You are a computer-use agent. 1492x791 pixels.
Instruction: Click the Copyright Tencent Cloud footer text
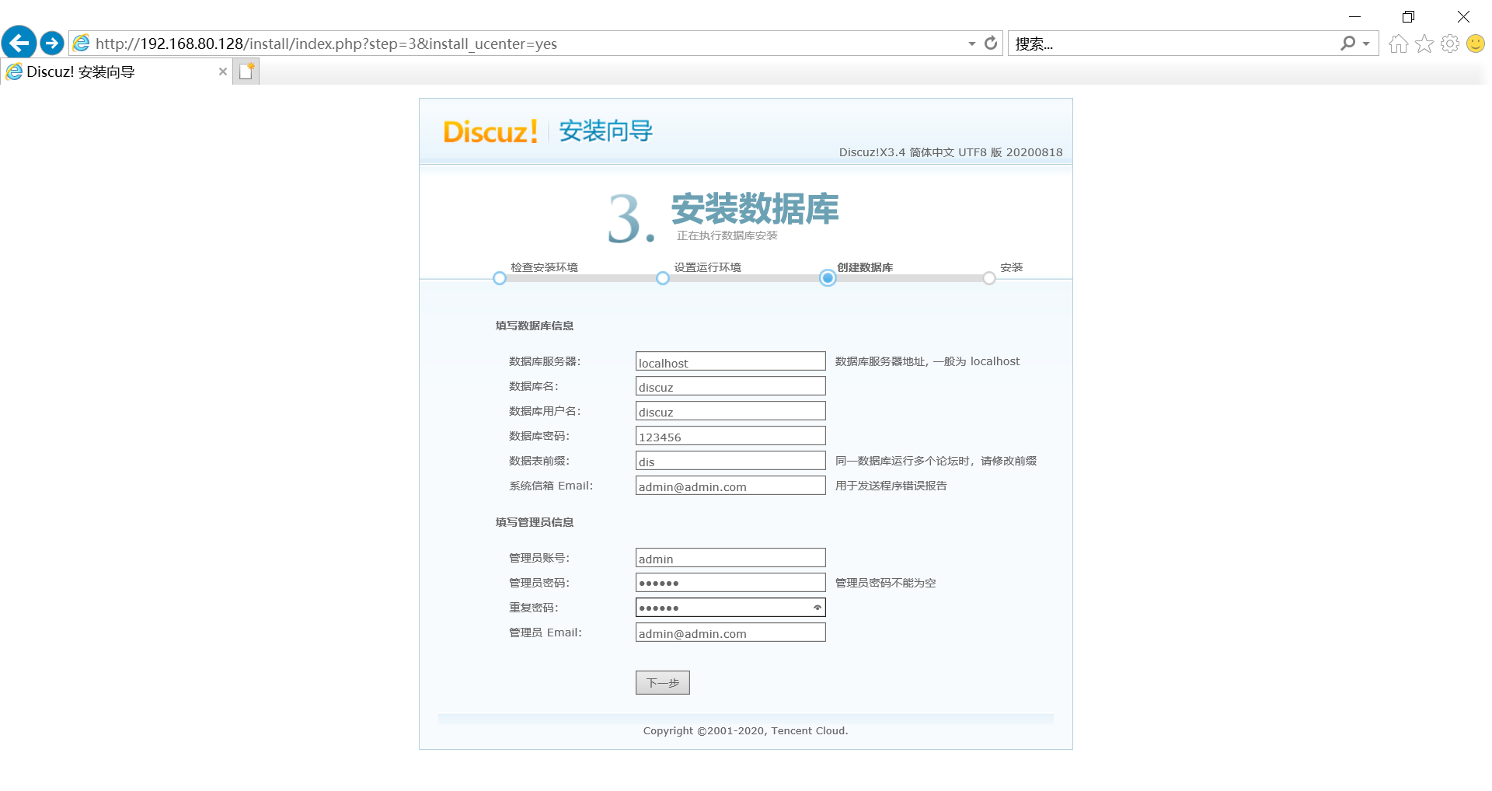(746, 730)
